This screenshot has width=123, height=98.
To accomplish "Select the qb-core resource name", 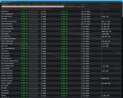I will click(x=4, y=46).
